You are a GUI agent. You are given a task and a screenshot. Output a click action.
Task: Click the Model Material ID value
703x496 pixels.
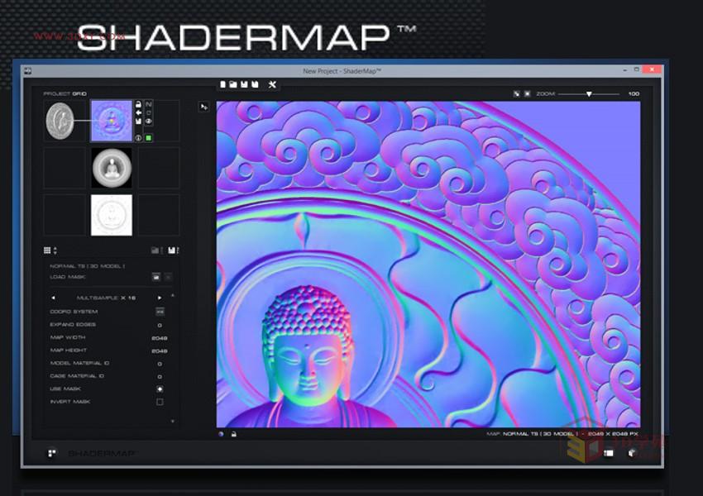pos(160,364)
